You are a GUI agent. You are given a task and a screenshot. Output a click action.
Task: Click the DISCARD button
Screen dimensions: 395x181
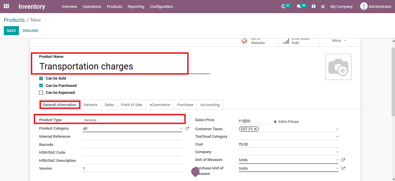(31, 31)
